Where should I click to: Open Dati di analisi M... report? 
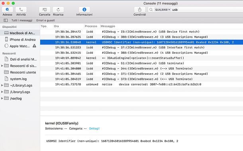[x=20, y=59]
